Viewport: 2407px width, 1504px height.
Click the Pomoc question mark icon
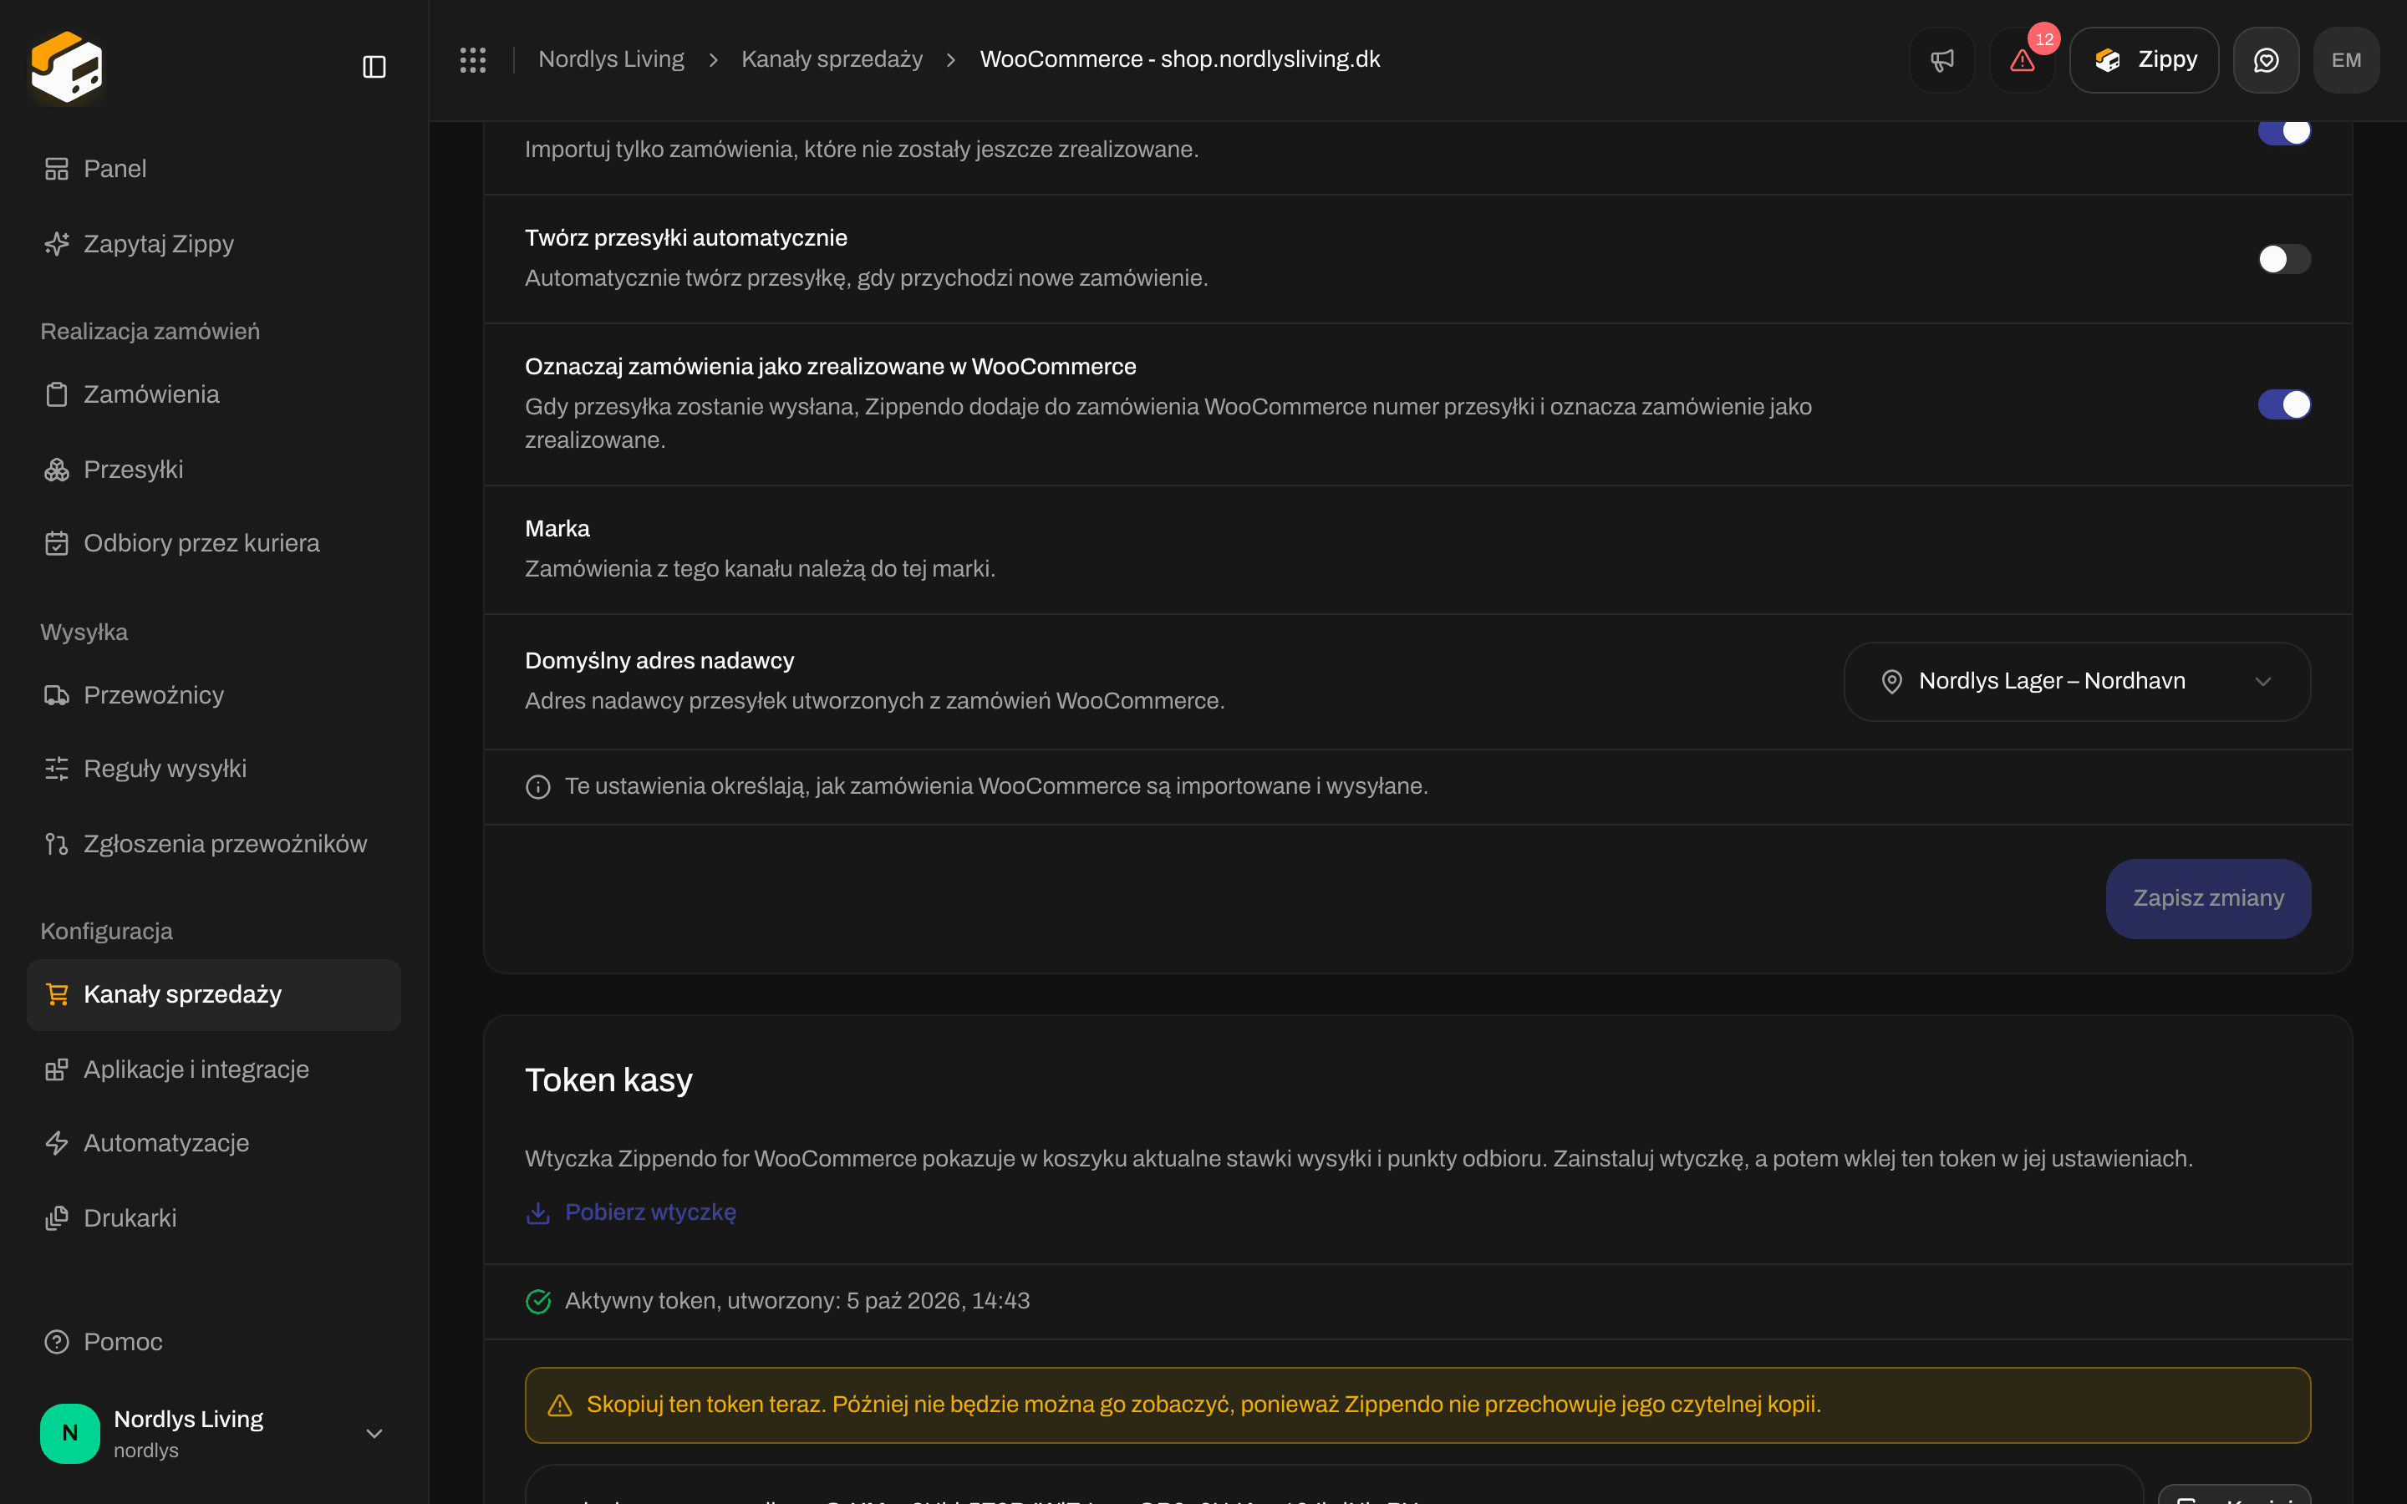pyautogui.click(x=57, y=1342)
